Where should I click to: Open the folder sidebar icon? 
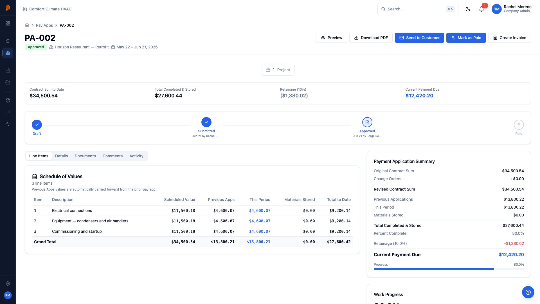[x=8, y=82]
